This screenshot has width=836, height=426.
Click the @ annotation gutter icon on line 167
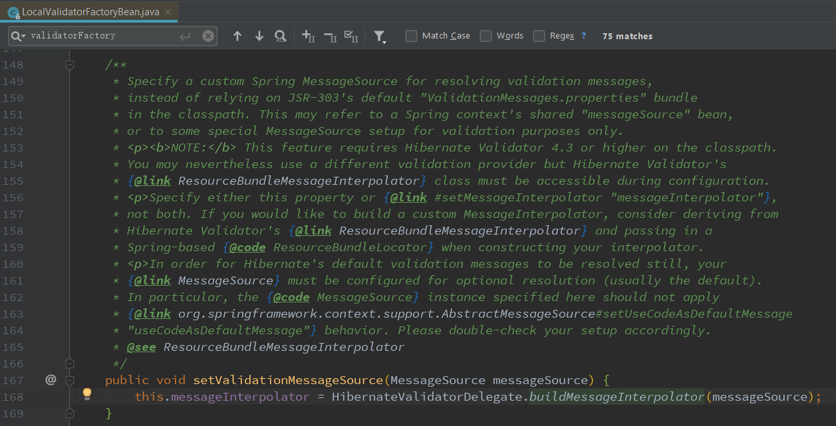pyautogui.click(x=51, y=380)
